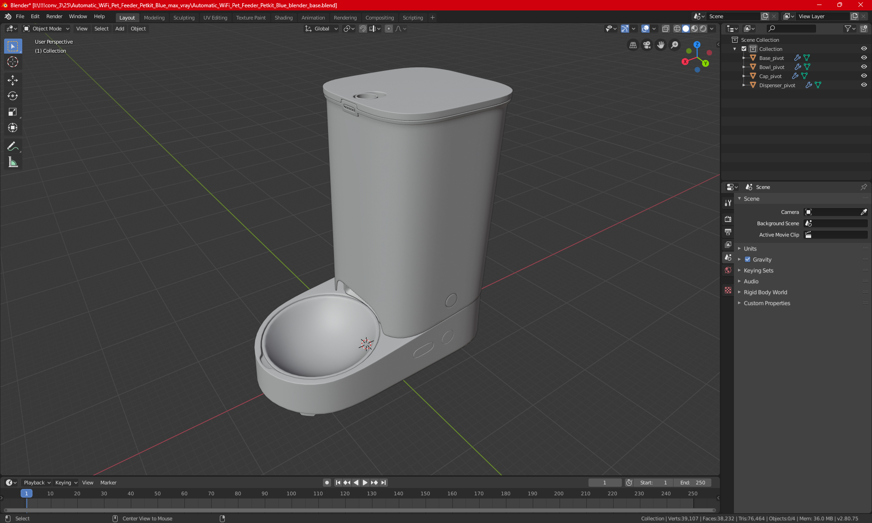Screen dimensions: 872x523
Task: Expand the Rigid Body World panel
Action: [x=765, y=292]
